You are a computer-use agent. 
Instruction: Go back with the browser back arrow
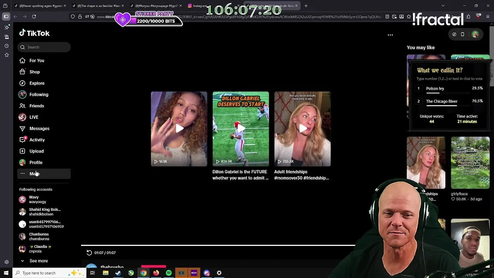pos(15,17)
